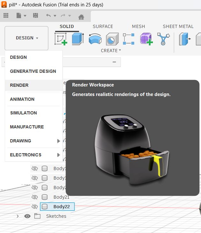The image size is (201, 233).
Task: Undo the last action
Action: (x=48, y=16)
